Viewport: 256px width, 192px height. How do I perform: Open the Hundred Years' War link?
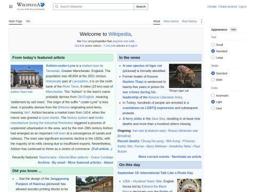pos(148,181)
